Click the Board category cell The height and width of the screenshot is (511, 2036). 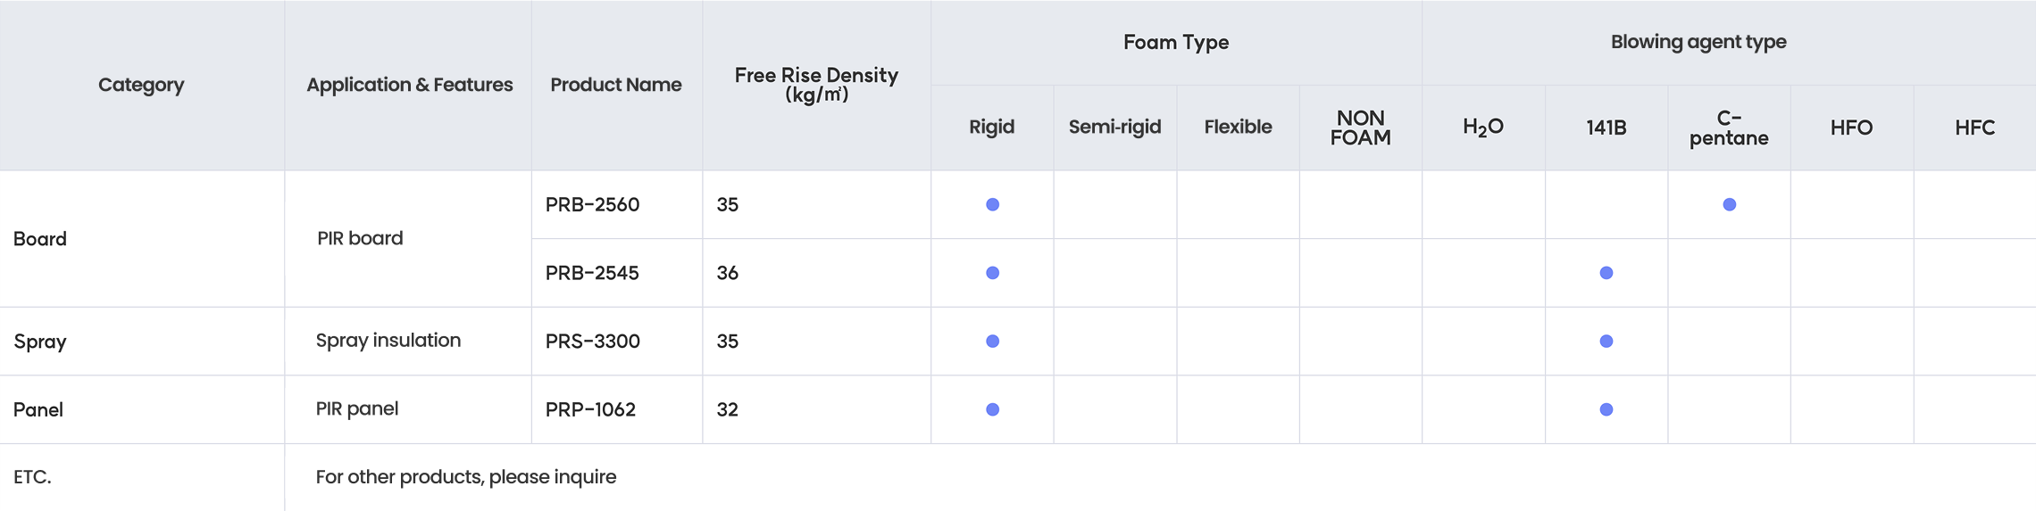[x=40, y=239]
